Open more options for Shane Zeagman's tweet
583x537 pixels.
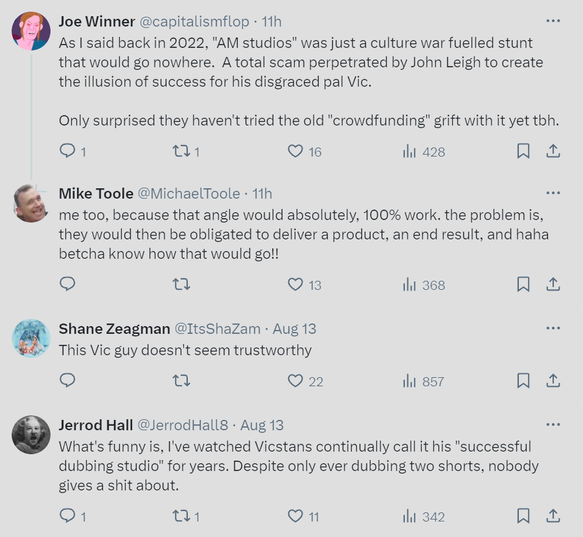tap(554, 328)
